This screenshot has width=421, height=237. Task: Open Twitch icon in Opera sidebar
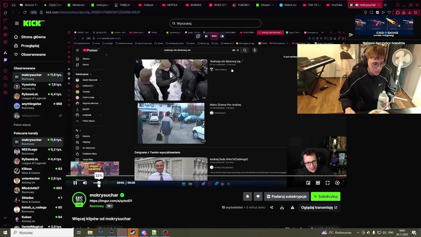(x=5, y=60)
